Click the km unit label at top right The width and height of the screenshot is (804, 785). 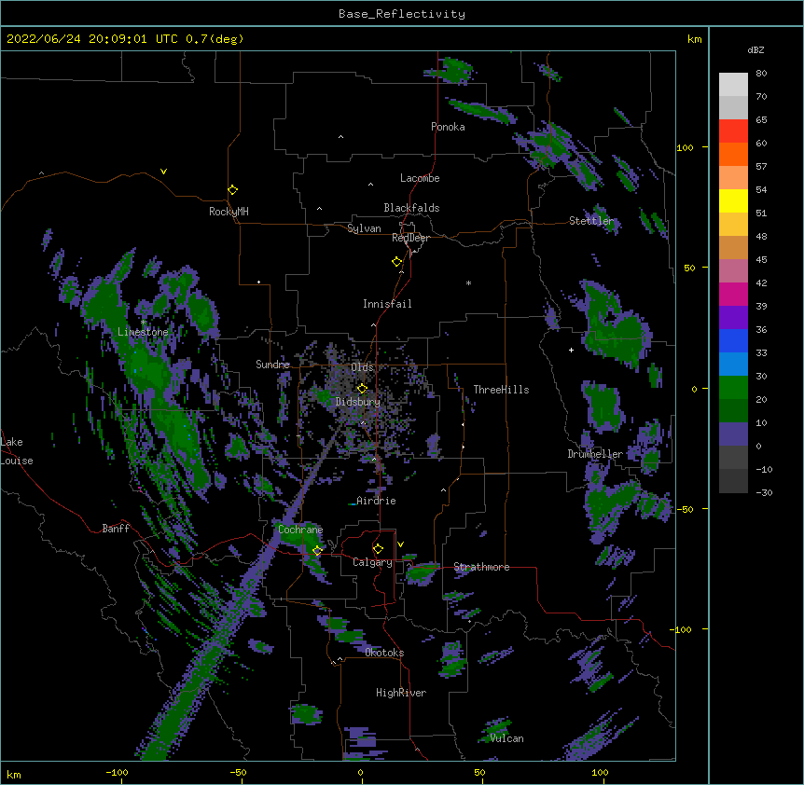click(x=695, y=39)
